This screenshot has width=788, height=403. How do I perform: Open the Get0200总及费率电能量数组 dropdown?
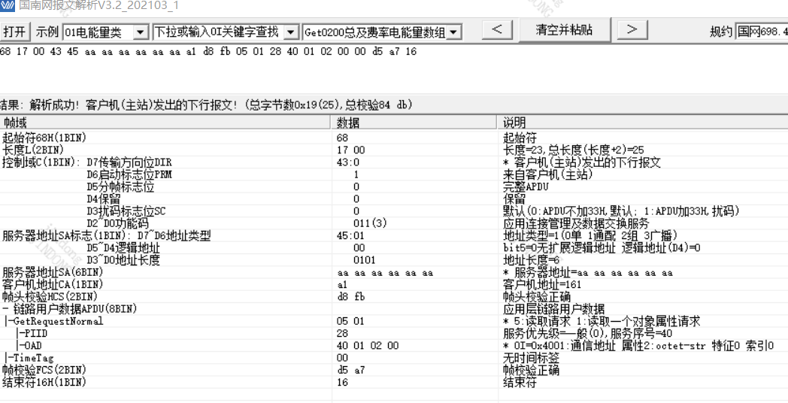point(454,32)
